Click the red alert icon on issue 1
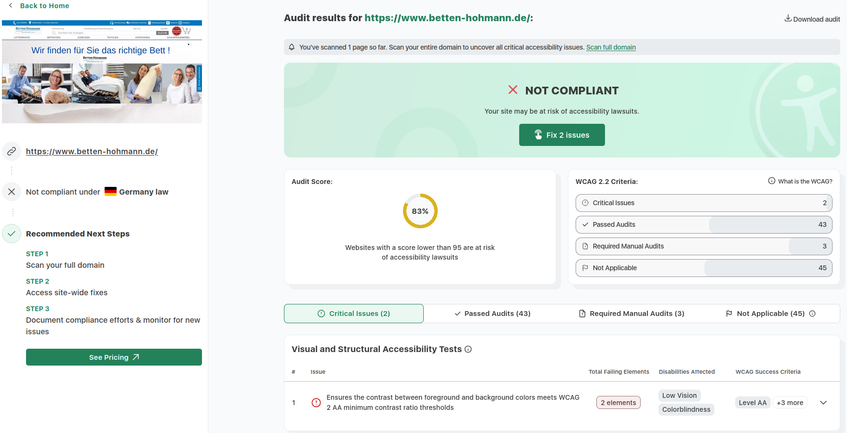The image size is (847, 433). click(x=316, y=403)
